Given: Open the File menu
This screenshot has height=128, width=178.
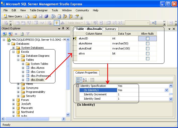Looking at the screenshot, I should (6, 10).
